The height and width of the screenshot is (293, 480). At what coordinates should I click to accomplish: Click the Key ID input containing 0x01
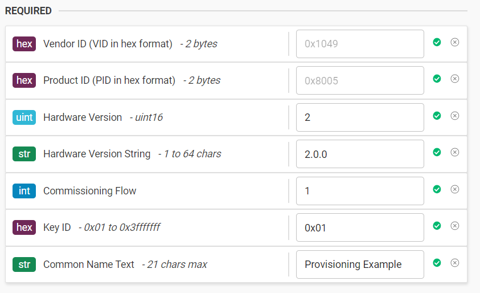click(360, 227)
